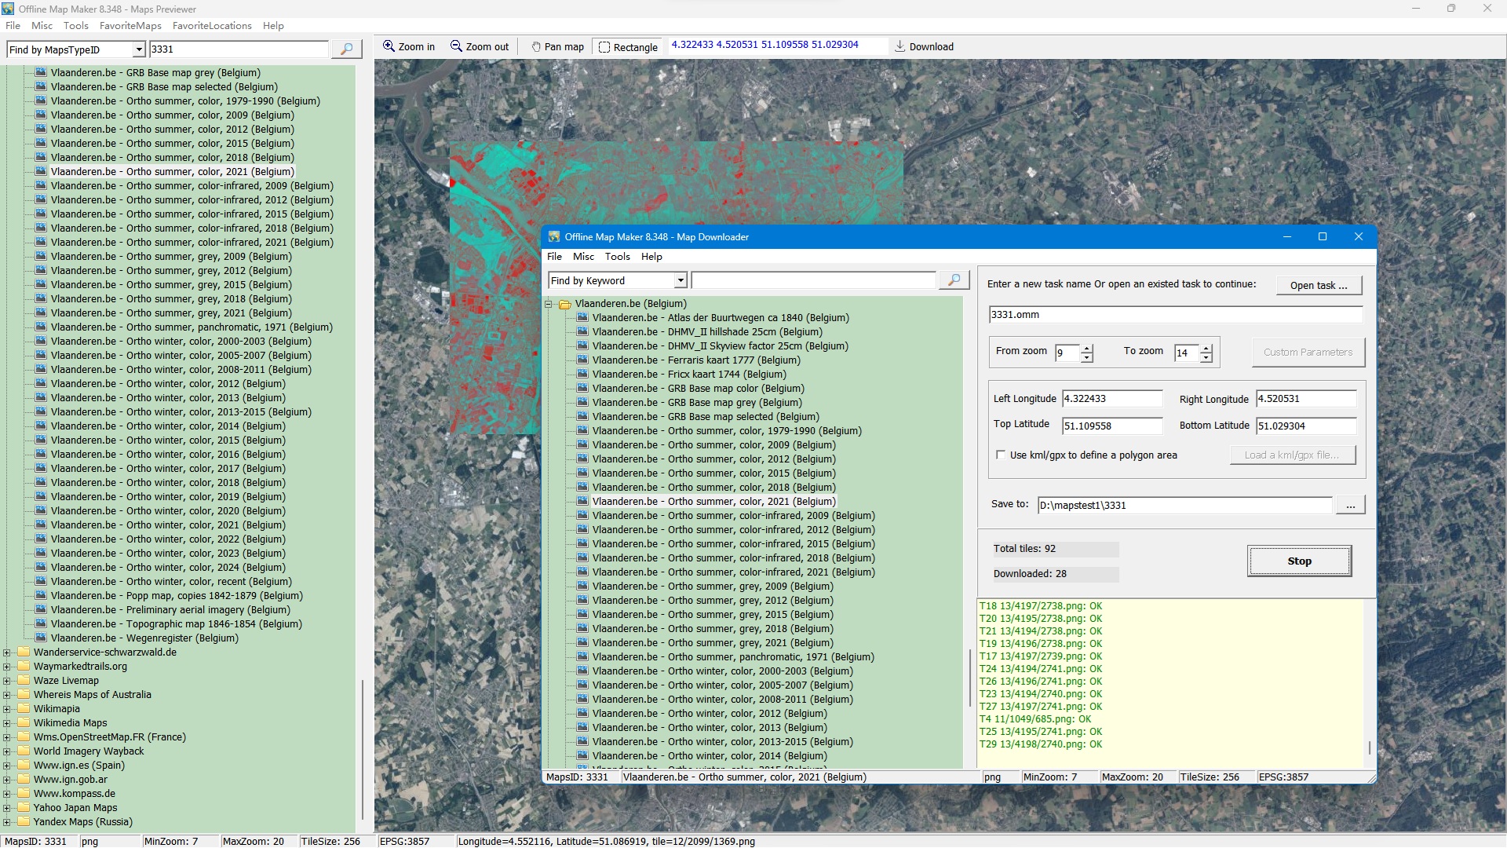Image resolution: width=1507 pixels, height=848 pixels.
Task: Click the search icon in Maps Previewer
Action: click(346, 49)
